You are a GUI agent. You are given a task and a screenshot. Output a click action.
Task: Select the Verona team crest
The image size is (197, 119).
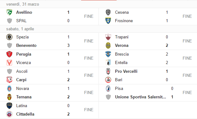108,46
